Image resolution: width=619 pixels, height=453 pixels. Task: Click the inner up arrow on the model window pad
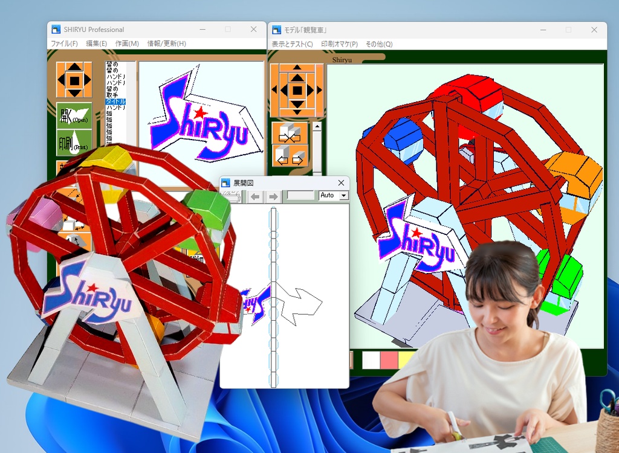(x=297, y=78)
